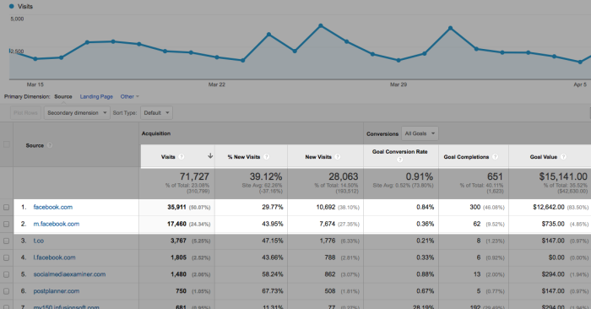The width and height of the screenshot is (591, 309).
Task: Click the 58.24% new visits cell
Action: tap(273, 274)
